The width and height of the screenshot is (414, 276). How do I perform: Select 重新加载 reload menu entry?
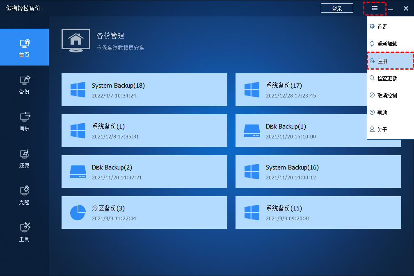pos(391,44)
